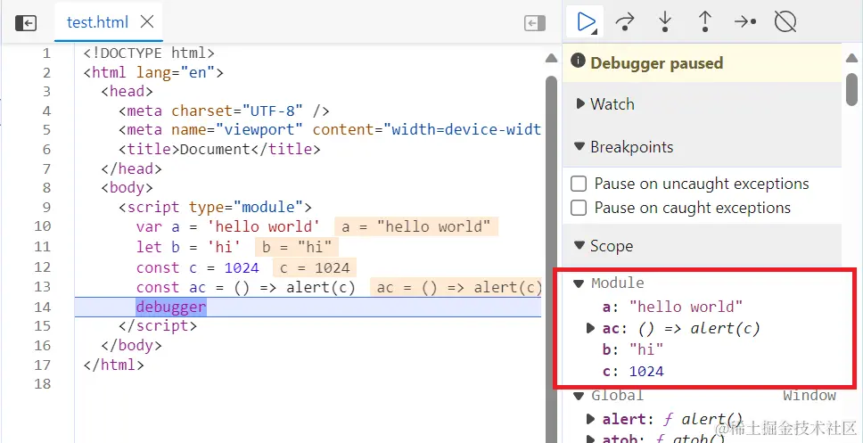
Task: Click the inline value a = "hello world"
Action: (416, 226)
